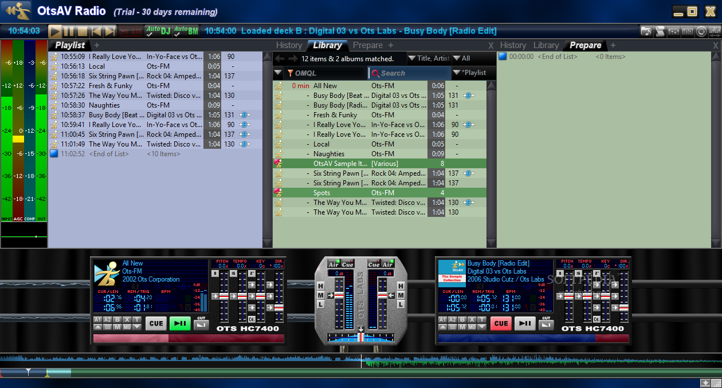Toggle play/pause on right deck B
The image size is (722, 388).
click(x=524, y=323)
